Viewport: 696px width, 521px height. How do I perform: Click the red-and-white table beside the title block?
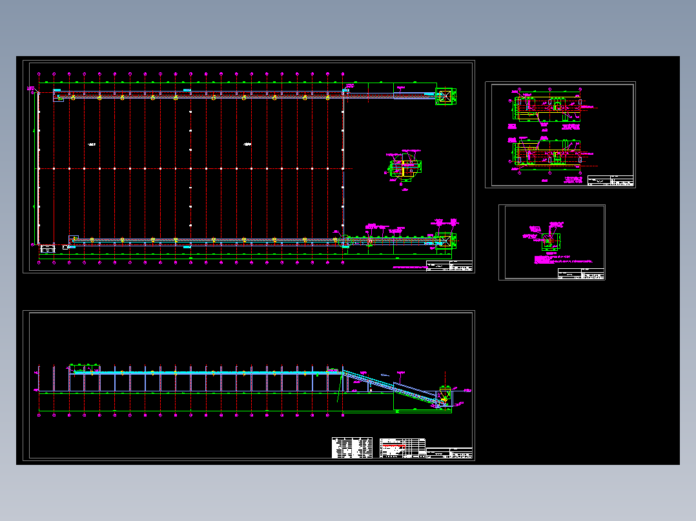(402, 448)
